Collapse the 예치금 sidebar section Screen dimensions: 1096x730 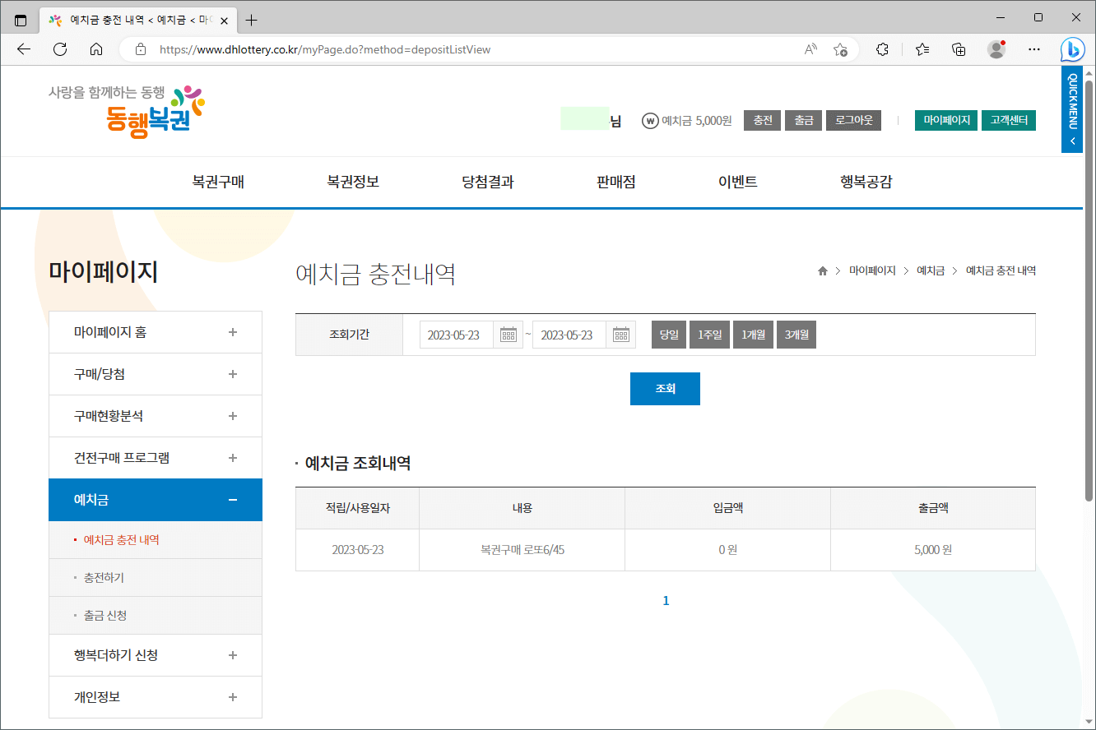pos(234,499)
